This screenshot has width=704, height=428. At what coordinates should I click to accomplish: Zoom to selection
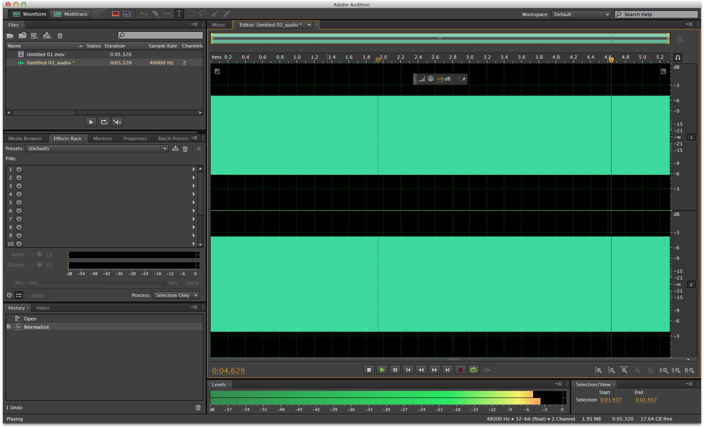tap(689, 371)
